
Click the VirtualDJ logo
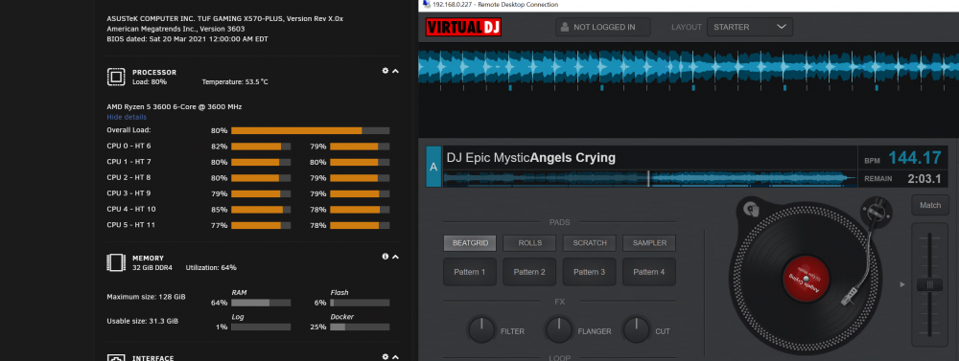463,28
